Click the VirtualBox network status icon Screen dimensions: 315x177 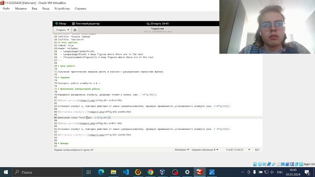point(269,164)
